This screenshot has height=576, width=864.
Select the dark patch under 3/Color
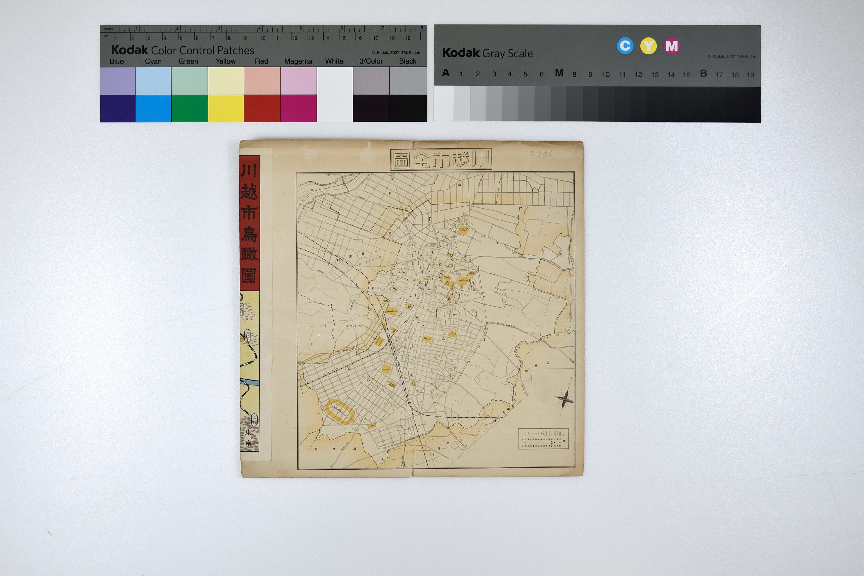click(371, 108)
